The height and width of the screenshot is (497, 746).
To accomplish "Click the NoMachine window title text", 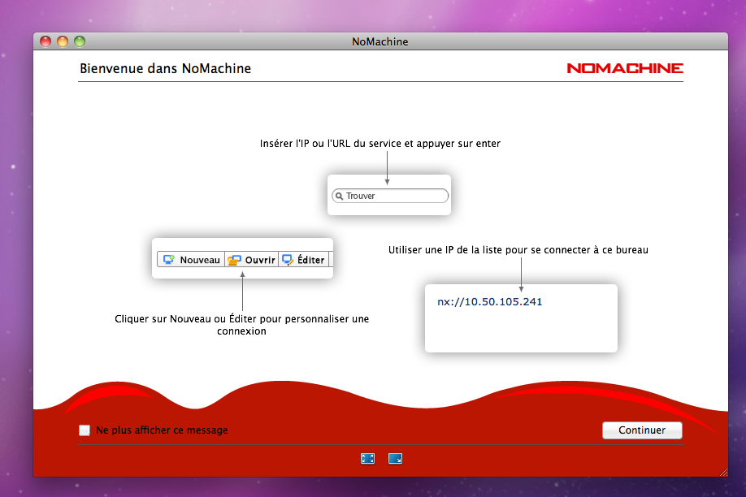I will tap(380, 42).
